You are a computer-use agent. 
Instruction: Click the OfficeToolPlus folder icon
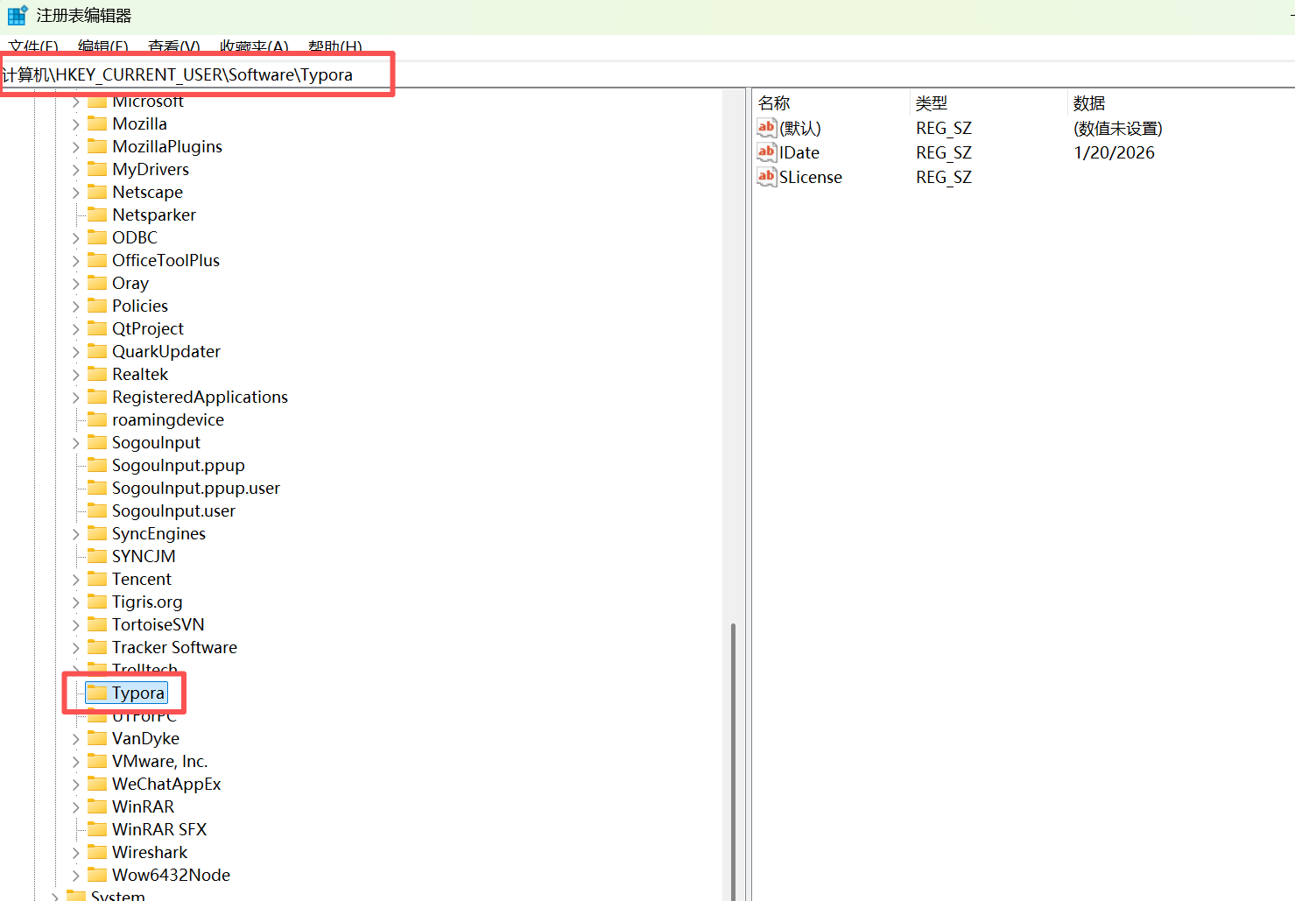pyautogui.click(x=97, y=260)
